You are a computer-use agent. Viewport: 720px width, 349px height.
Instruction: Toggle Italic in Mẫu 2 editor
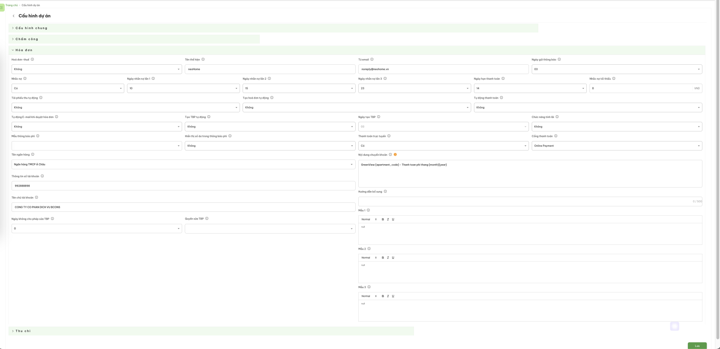388,258
